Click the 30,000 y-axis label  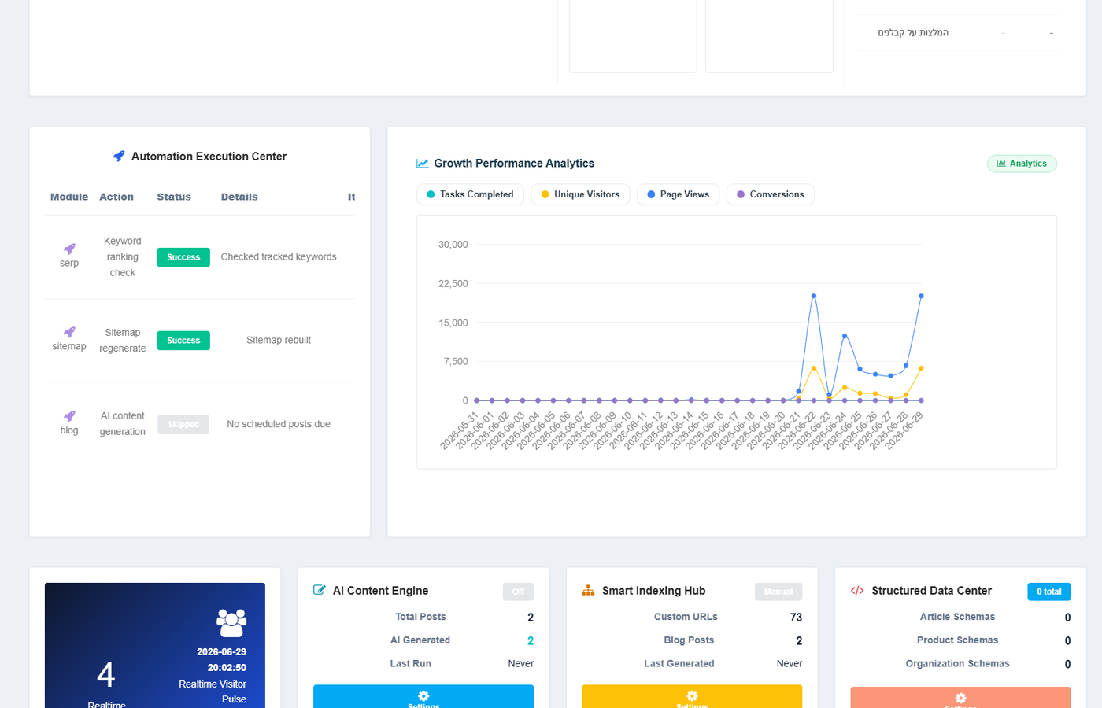(453, 245)
